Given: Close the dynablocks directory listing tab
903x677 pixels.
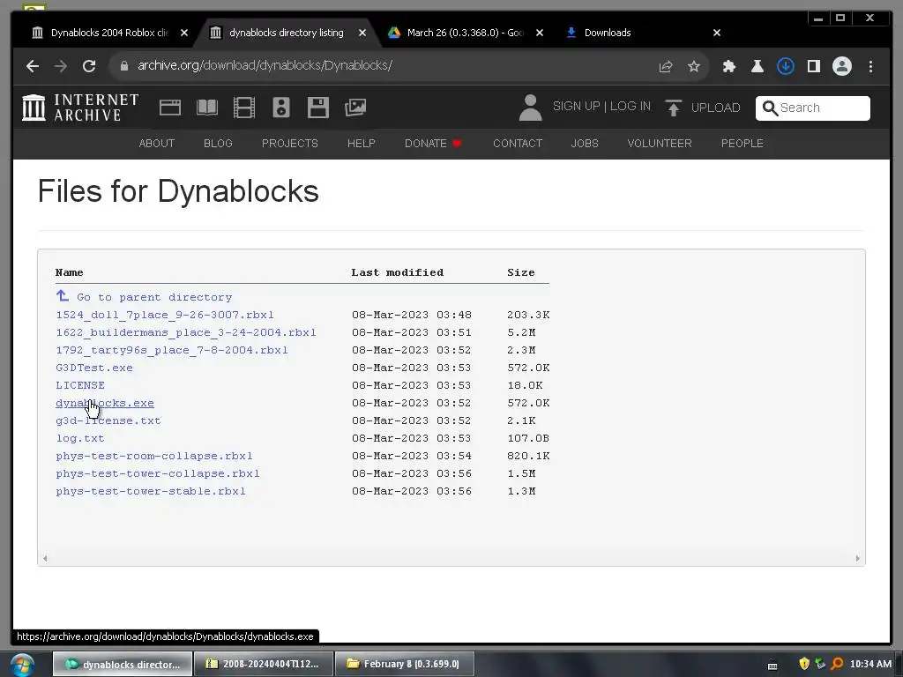Looking at the screenshot, I should tap(362, 33).
